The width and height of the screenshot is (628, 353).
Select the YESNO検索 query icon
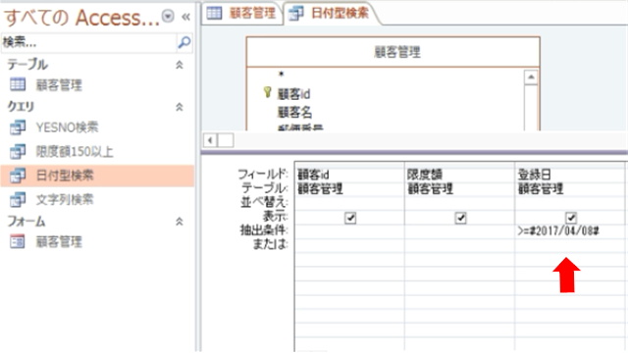[18, 127]
